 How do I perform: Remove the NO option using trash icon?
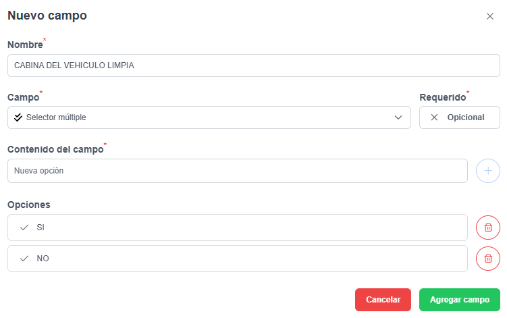pos(488,259)
